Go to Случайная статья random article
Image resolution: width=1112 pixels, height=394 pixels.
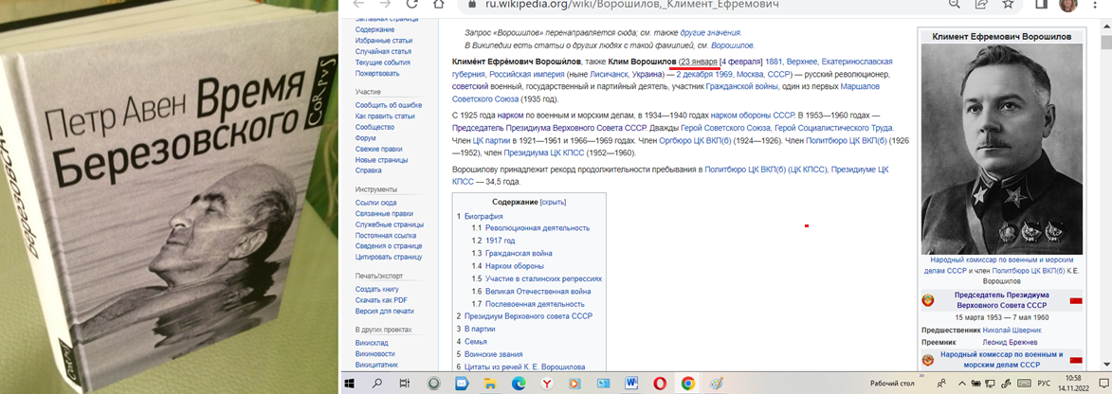381,52
